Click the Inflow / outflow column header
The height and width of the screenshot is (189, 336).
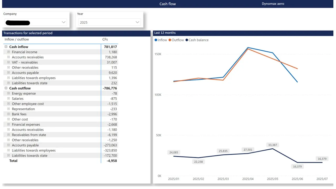tap(17, 39)
